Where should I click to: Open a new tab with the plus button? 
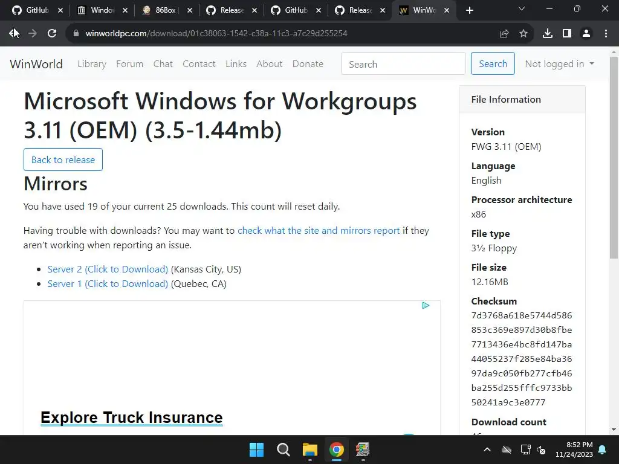click(469, 10)
